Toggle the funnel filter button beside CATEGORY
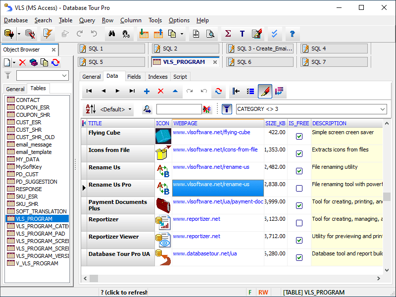The image size is (396, 297). (x=227, y=109)
